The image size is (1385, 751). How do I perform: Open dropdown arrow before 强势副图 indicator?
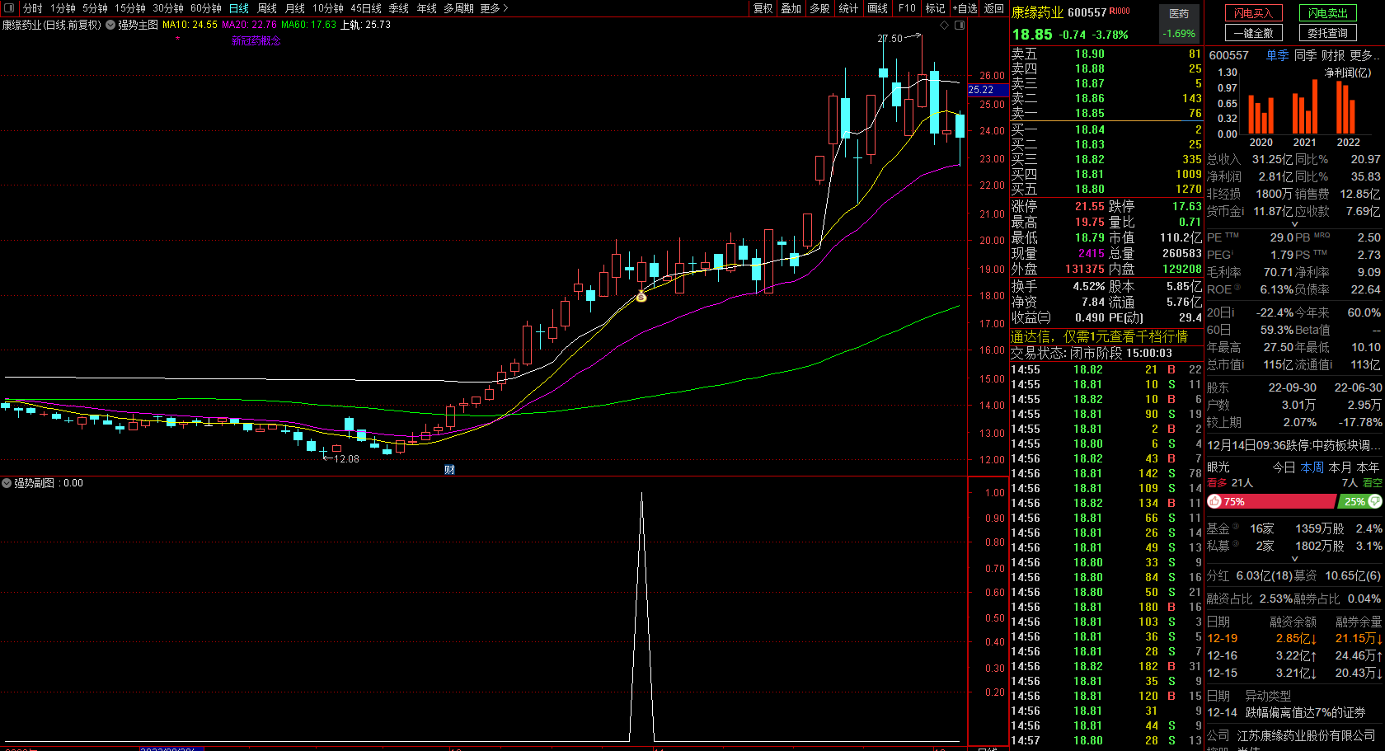7,483
